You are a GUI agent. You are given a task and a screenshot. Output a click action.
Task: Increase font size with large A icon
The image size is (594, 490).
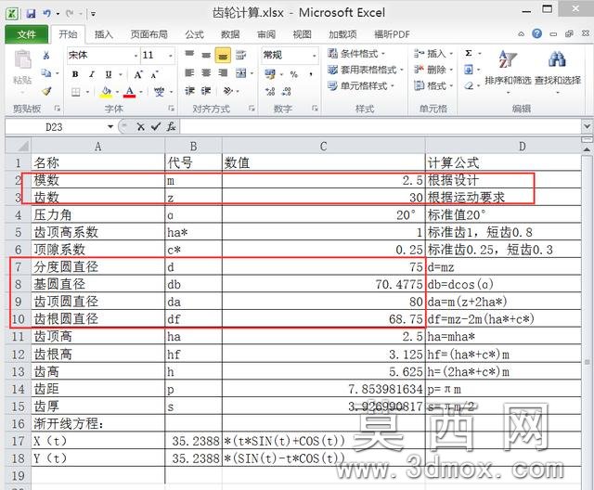138,74
